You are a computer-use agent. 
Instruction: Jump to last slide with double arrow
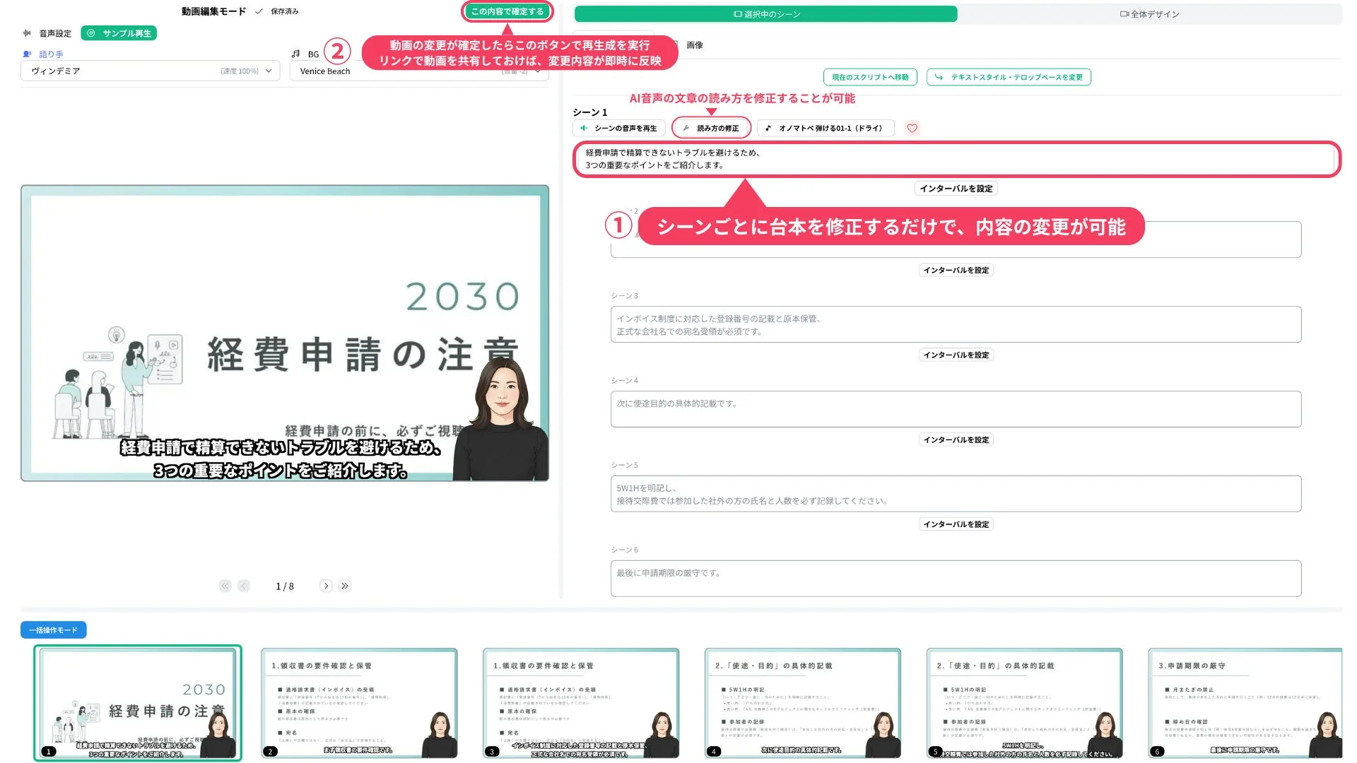pyautogui.click(x=344, y=586)
